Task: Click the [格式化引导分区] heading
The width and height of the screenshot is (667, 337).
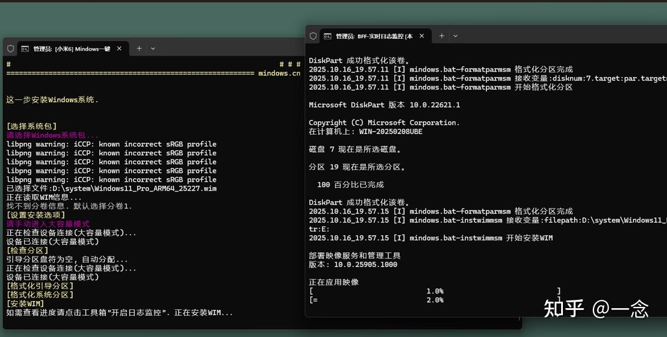Action: pos(40,286)
